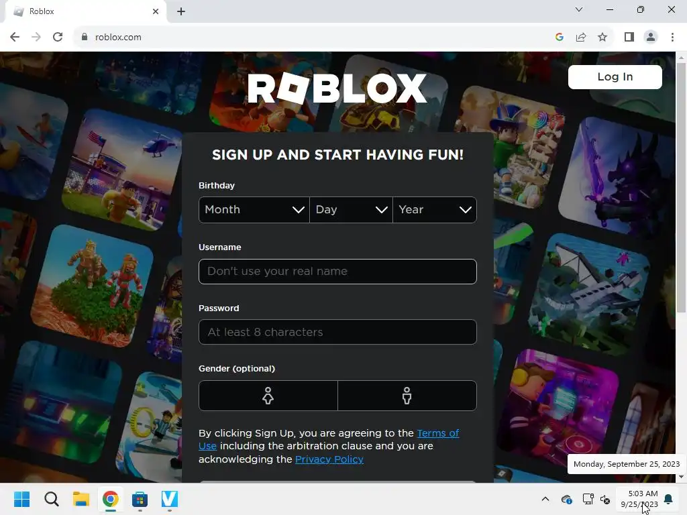
Task: Click the scrollbar down arrow
Action: [681, 477]
